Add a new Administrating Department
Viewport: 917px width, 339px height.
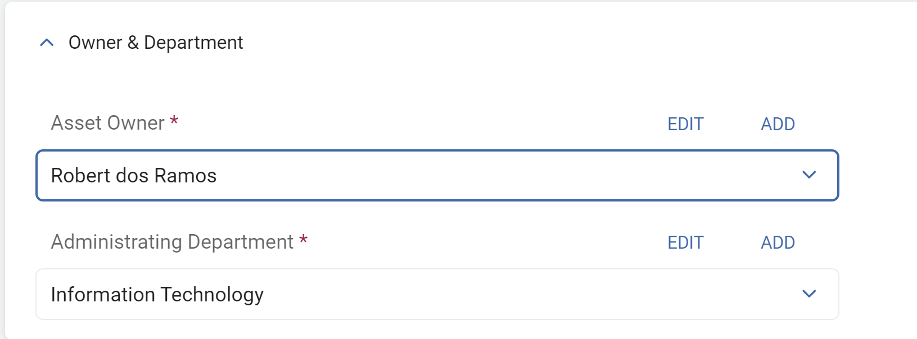click(778, 242)
